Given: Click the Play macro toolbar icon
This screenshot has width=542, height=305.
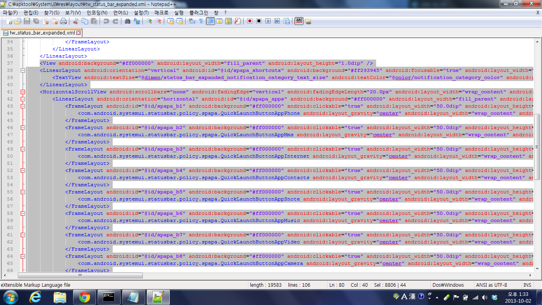Looking at the screenshot, I should [268, 21].
